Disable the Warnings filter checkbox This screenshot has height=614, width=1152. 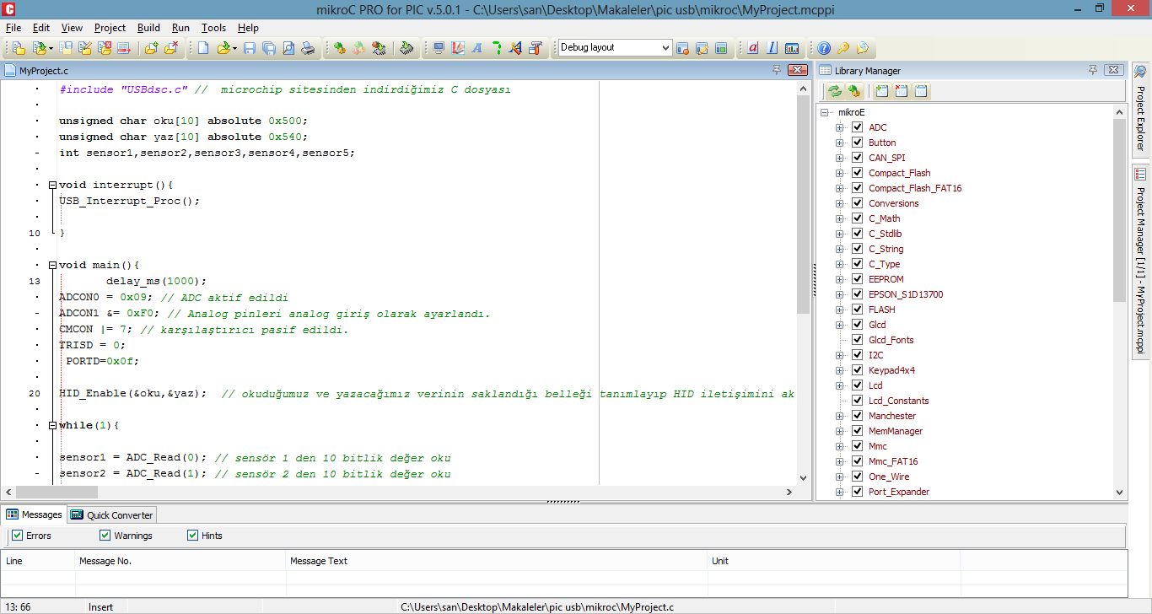[x=105, y=536]
